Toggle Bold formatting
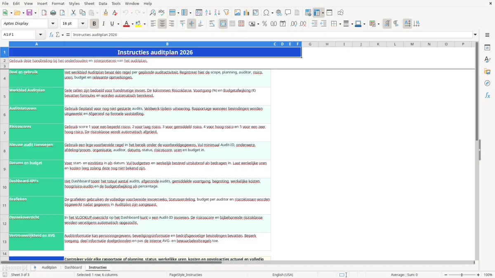The image size is (495, 278). 94,24
